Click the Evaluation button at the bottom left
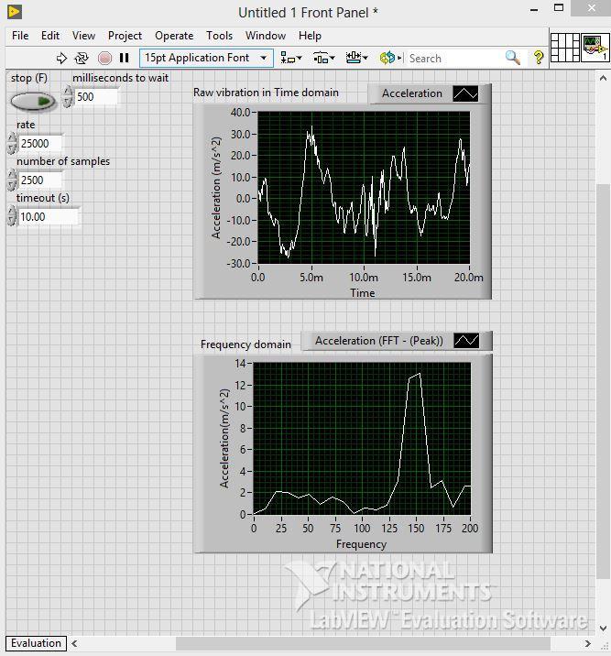The height and width of the screenshot is (656, 611). pyautogui.click(x=36, y=643)
